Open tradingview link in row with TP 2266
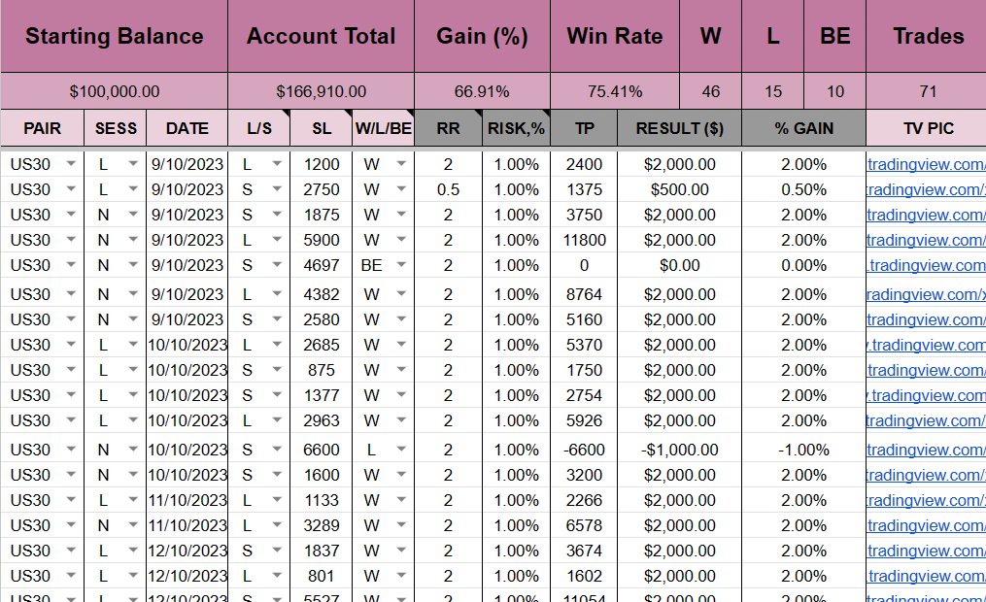 click(x=927, y=500)
